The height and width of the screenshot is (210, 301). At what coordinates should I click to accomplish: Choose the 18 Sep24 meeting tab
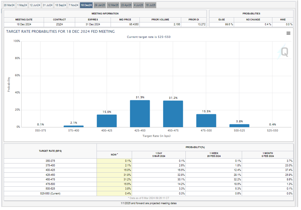pyautogui.click(x=61, y=5)
